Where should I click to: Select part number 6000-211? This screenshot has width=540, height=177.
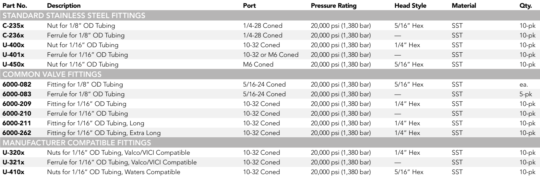coord(17,123)
